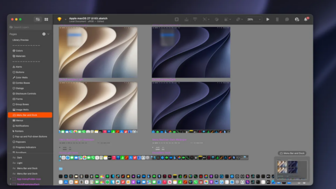This screenshot has width=336, height=189.
Task: Select the light wallpaper artboard with dock
Action: (98, 107)
